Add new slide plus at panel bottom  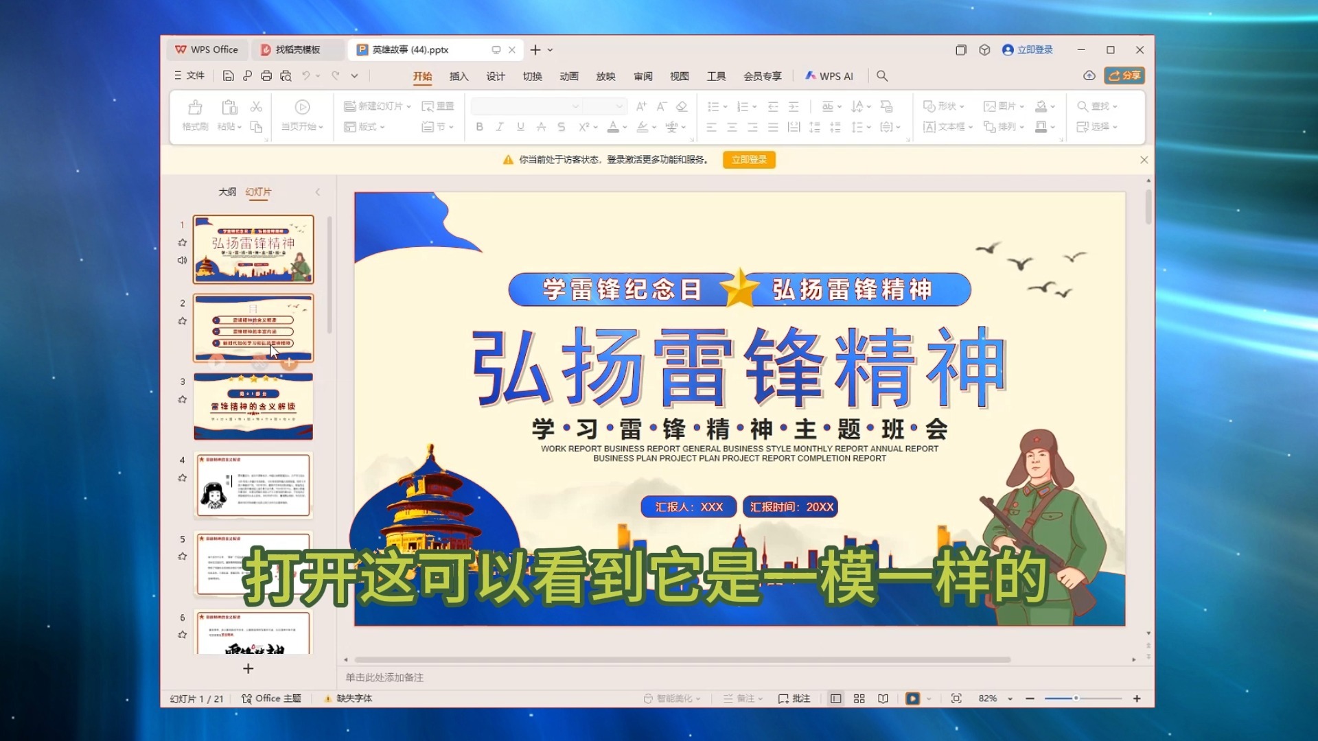[x=248, y=668]
